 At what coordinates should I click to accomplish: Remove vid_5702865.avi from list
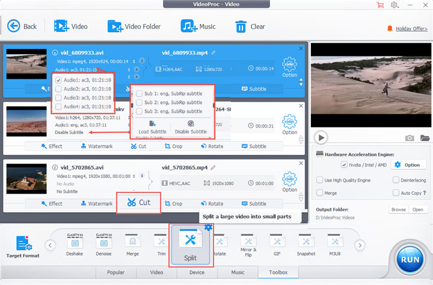[301, 163]
